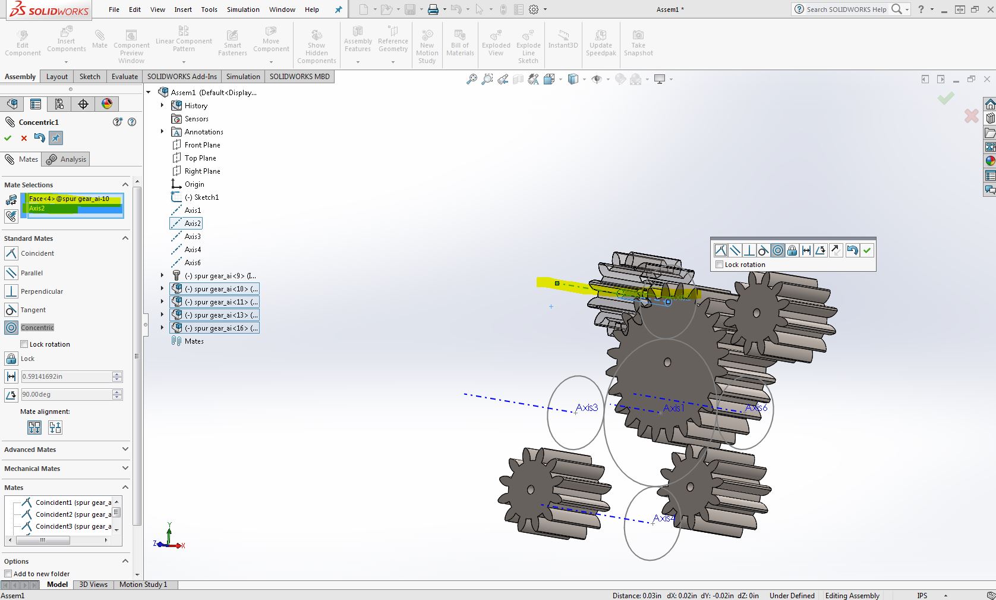Image resolution: width=996 pixels, height=600 pixels.
Task: Toggle the Distance mate icon
Action: click(x=11, y=376)
